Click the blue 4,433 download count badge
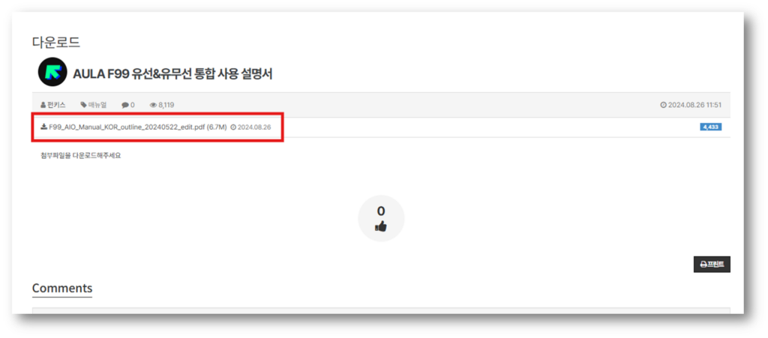768x338 pixels. pos(710,127)
